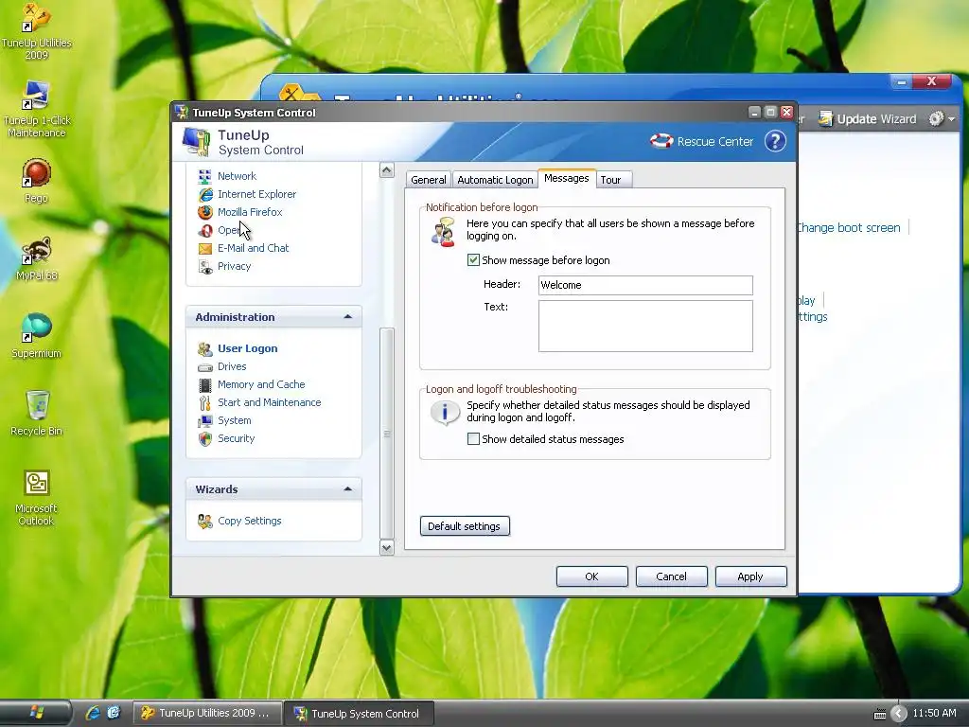The image size is (969, 727).
Task: Select TuneUp 1-Click Maintenance desktop icon
Action: (x=36, y=109)
